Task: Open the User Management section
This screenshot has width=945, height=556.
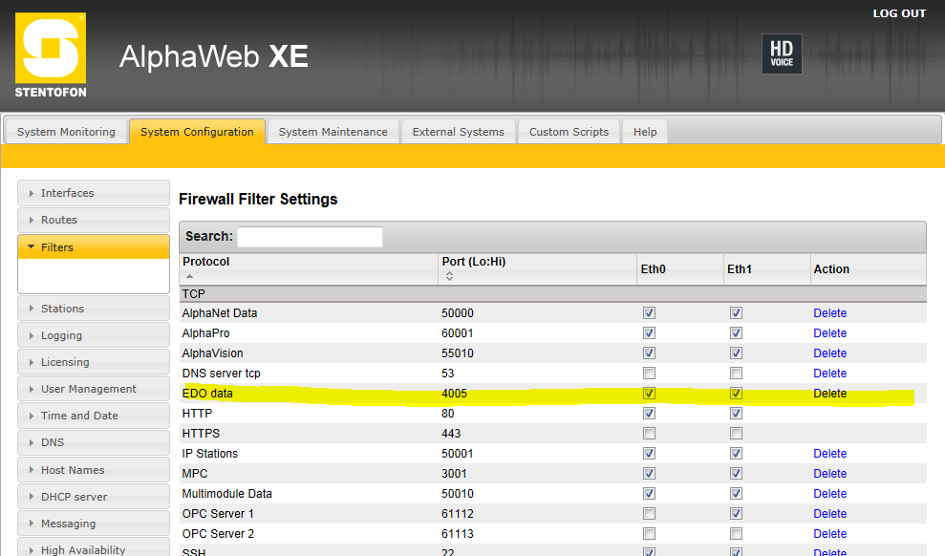Action: 93,389
